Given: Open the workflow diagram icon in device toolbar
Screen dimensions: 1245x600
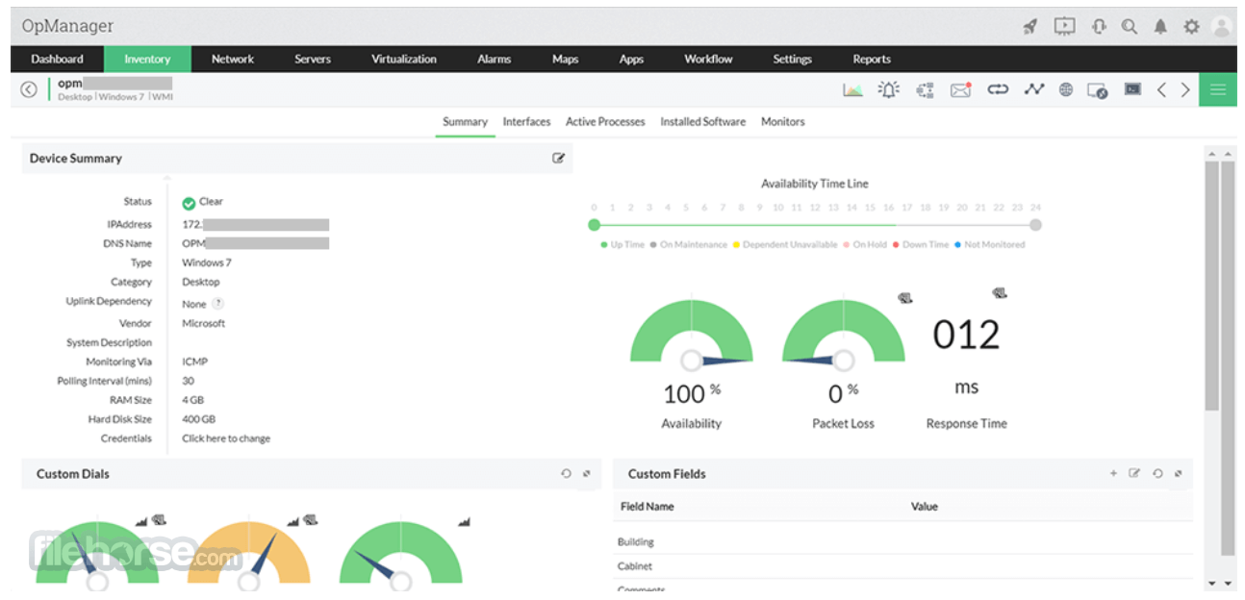Looking at the screenshot, I should 925,89.
